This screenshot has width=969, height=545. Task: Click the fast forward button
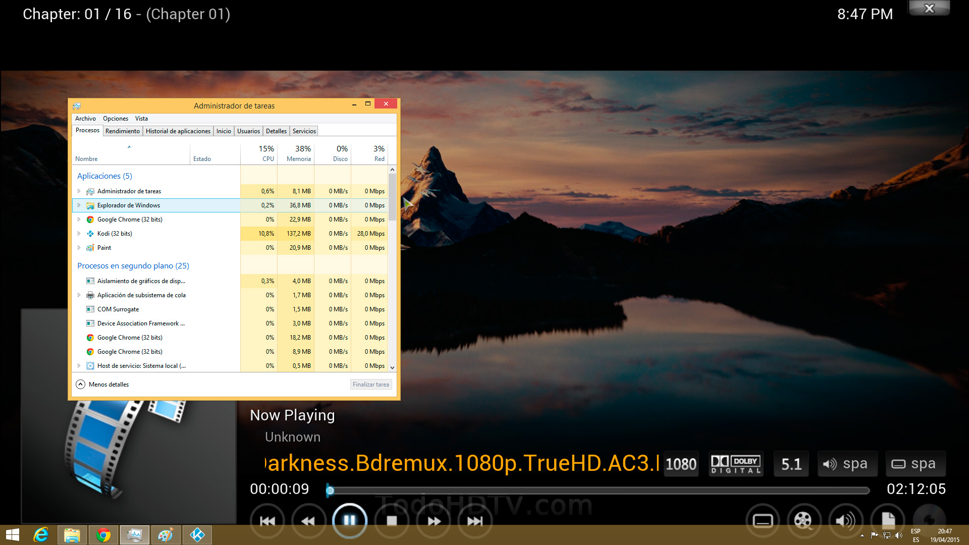coord(434,520)
